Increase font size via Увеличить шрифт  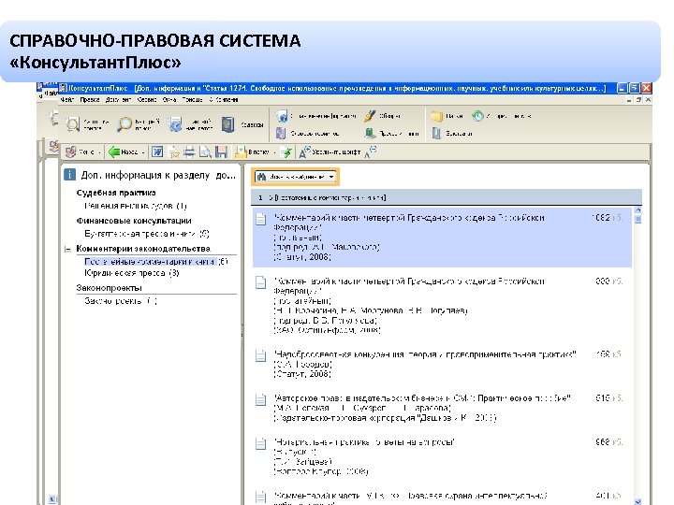coord(330,151)
